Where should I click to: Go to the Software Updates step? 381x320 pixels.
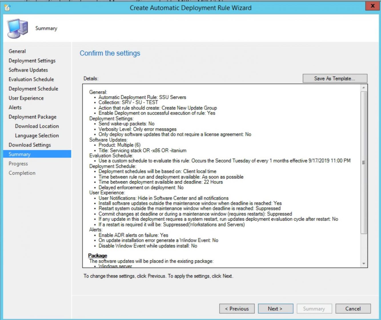28,70
